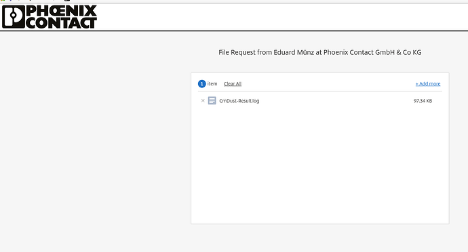Viewport: 468px width, 252px height.
Task: Remove CmDust-Result.log with the X icon
Action: pos(203,101)
